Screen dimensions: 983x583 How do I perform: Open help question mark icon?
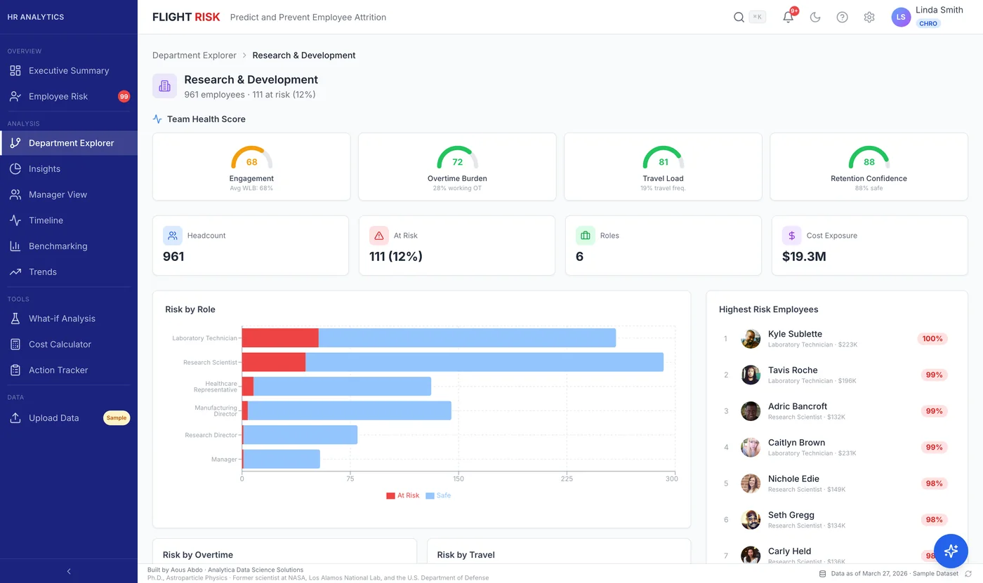[x=842, y=18]
